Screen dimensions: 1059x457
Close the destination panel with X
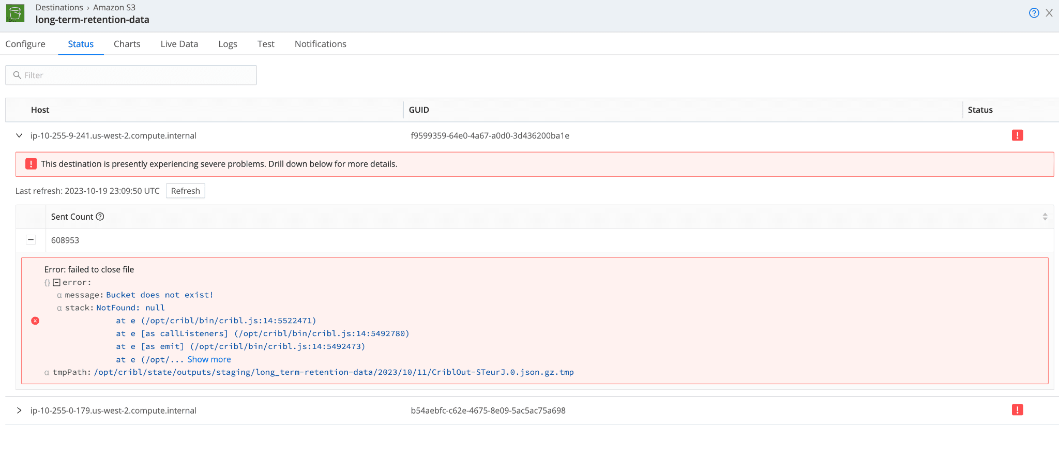coord(1049,13)
